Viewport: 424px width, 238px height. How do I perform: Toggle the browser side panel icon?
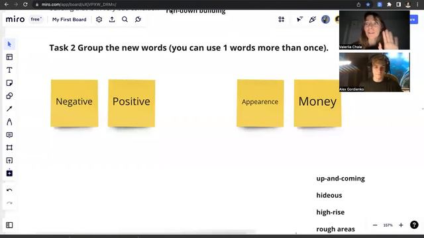tap(399, 5)
